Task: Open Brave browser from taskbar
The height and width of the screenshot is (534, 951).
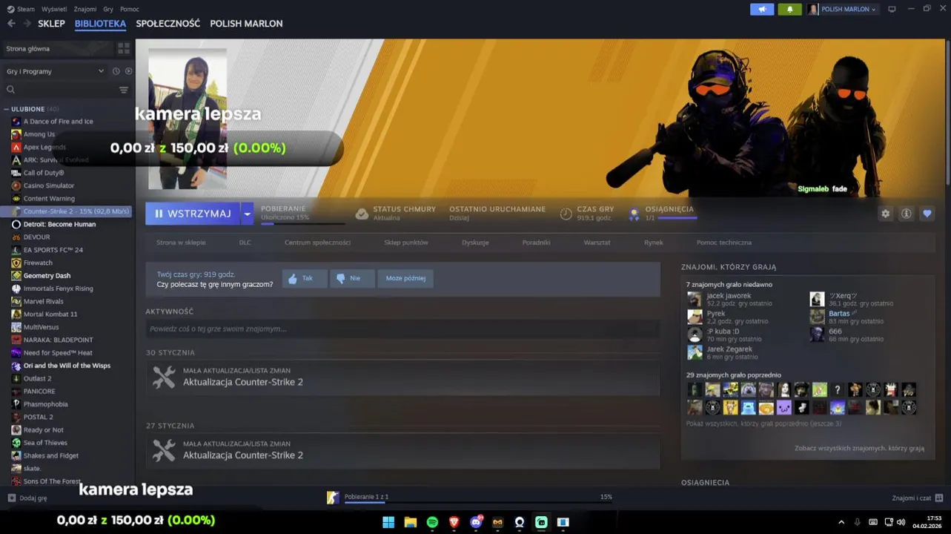Action: (454, 522)
